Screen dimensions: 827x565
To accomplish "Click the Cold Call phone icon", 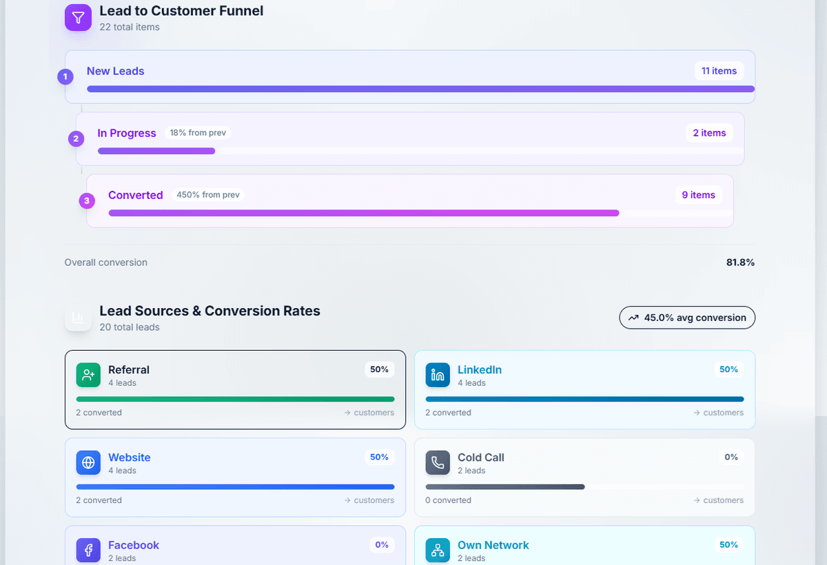I will pos(437,462).
